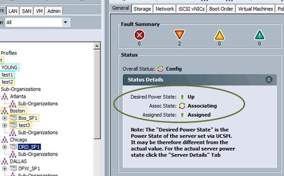Image resolution: width=284 pixels, height=176 pixels.
Task: Click the Boston organization icon
Action: coord(5,111)
